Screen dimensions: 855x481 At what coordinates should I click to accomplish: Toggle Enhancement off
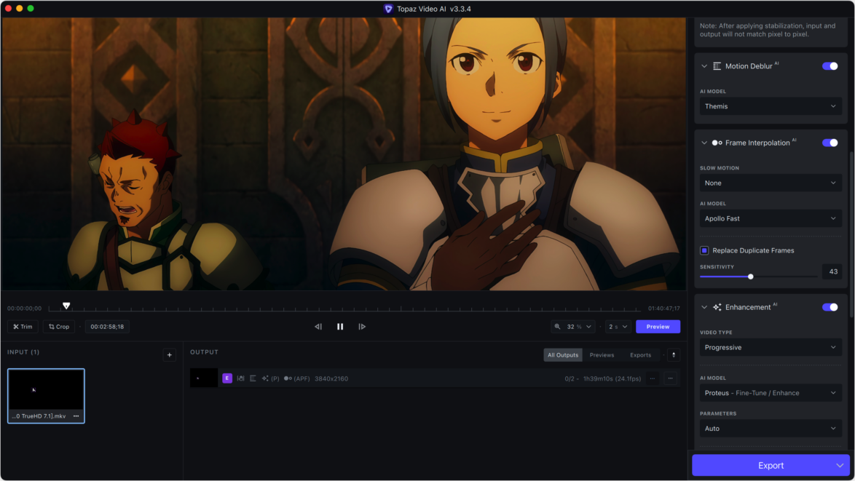[830, 307]
